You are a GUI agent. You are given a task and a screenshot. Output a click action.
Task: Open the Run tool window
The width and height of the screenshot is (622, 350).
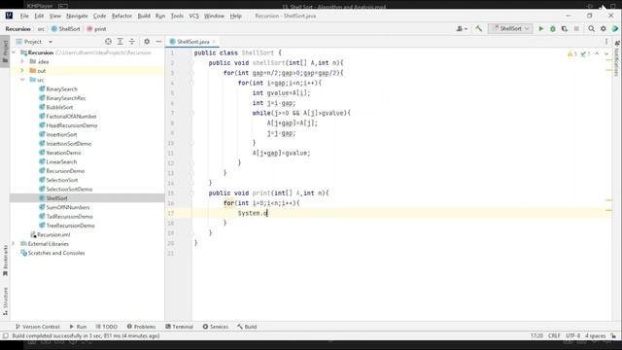[x=78, y=327]
